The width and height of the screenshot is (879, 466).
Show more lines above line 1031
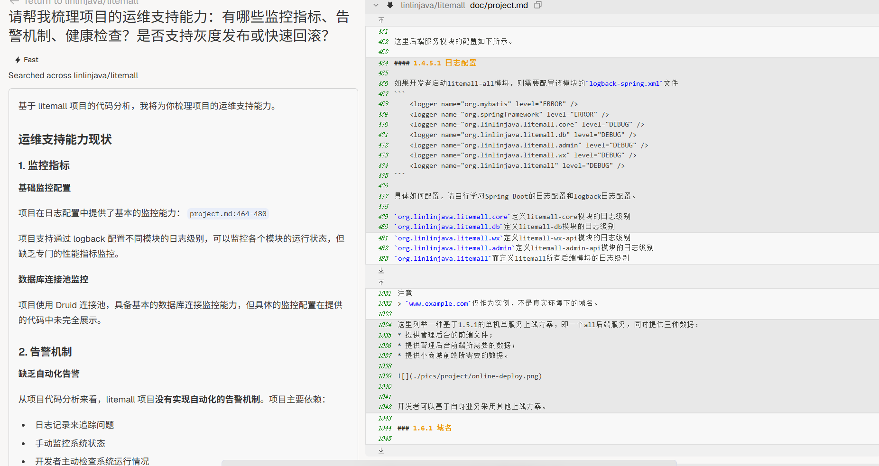click(381, 282)
